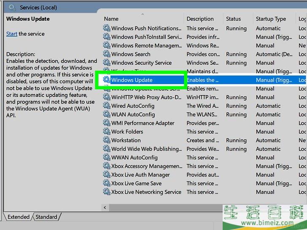This screenshot has height=230, width=307.
Task: Click the WLAN AutoConfig gear icon
Action: click(107, 114)
